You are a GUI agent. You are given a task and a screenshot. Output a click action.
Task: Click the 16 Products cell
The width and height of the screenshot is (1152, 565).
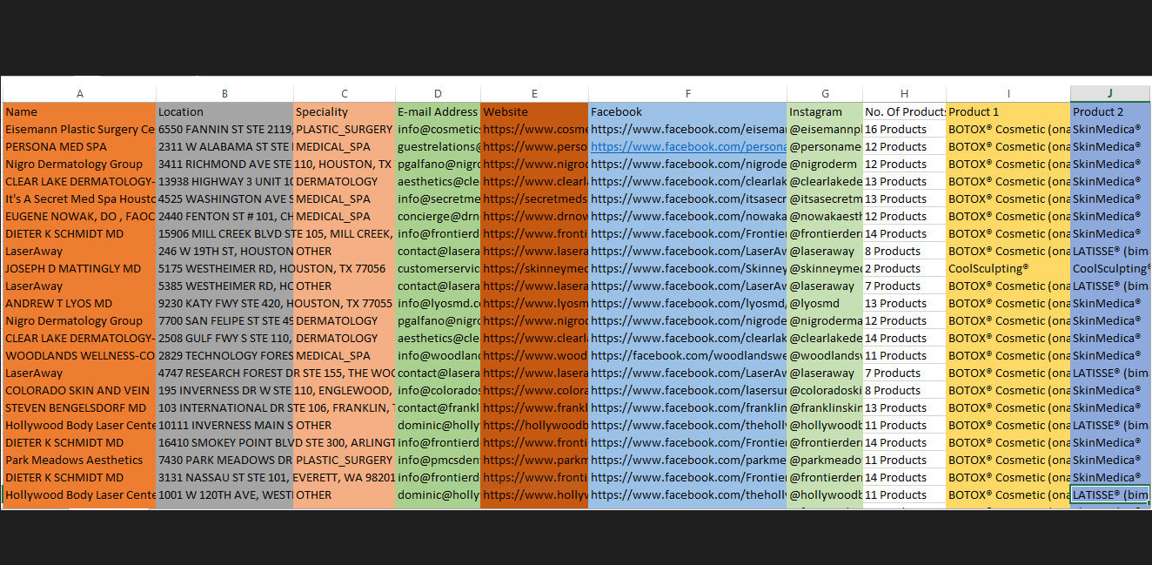click(904, 130)
